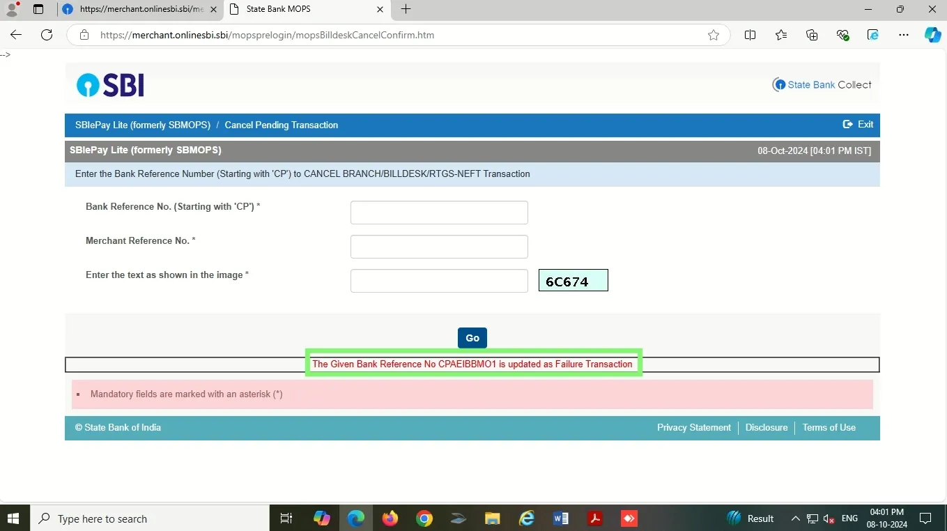
Task: Close the State Bank MOPS tab
Action: pyautogui.click(x=380, y=9)
